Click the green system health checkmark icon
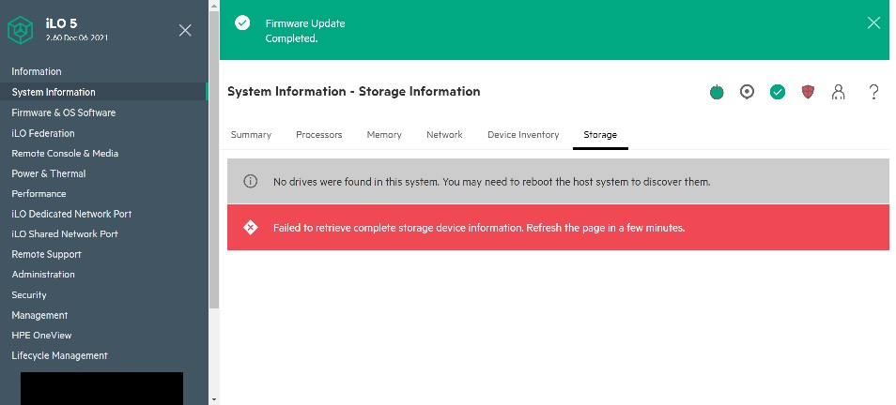Image resolution: width=896 pixels, height=405 pixels. [x=778, y=92]
